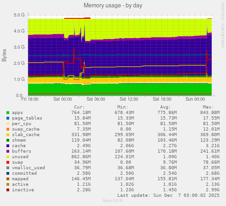Click the blue page_tables legend swatch
226x206 pixels.
[8, 118]
